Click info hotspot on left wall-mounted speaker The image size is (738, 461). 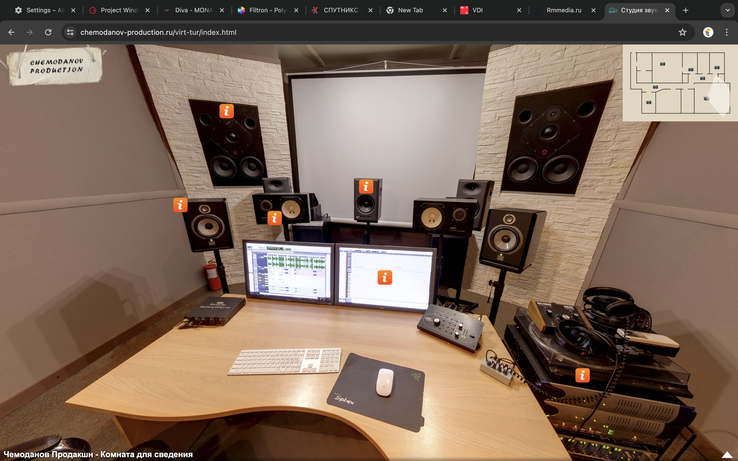coord(227,111)
